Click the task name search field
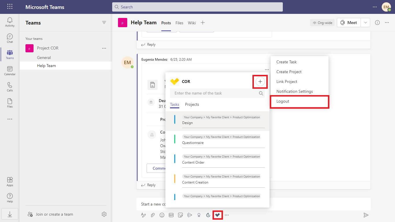395x222 pixels. coord(217,93)
